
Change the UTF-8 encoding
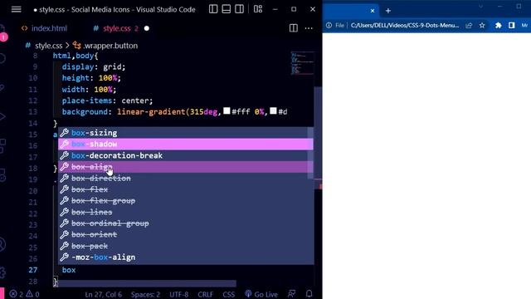[179, 294]
